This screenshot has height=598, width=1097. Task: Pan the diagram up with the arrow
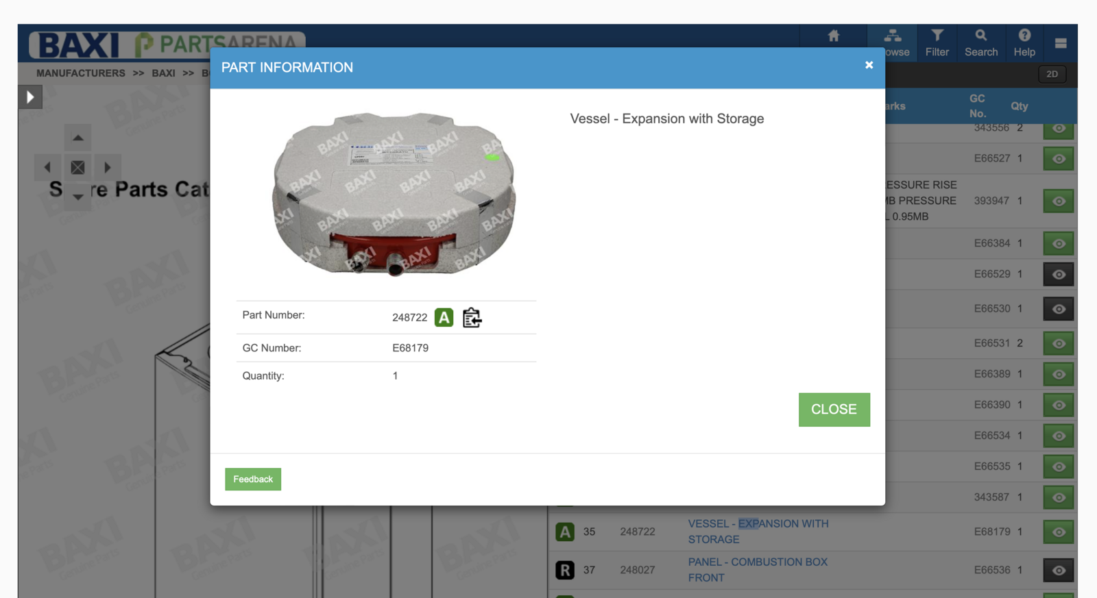[78, 138]
